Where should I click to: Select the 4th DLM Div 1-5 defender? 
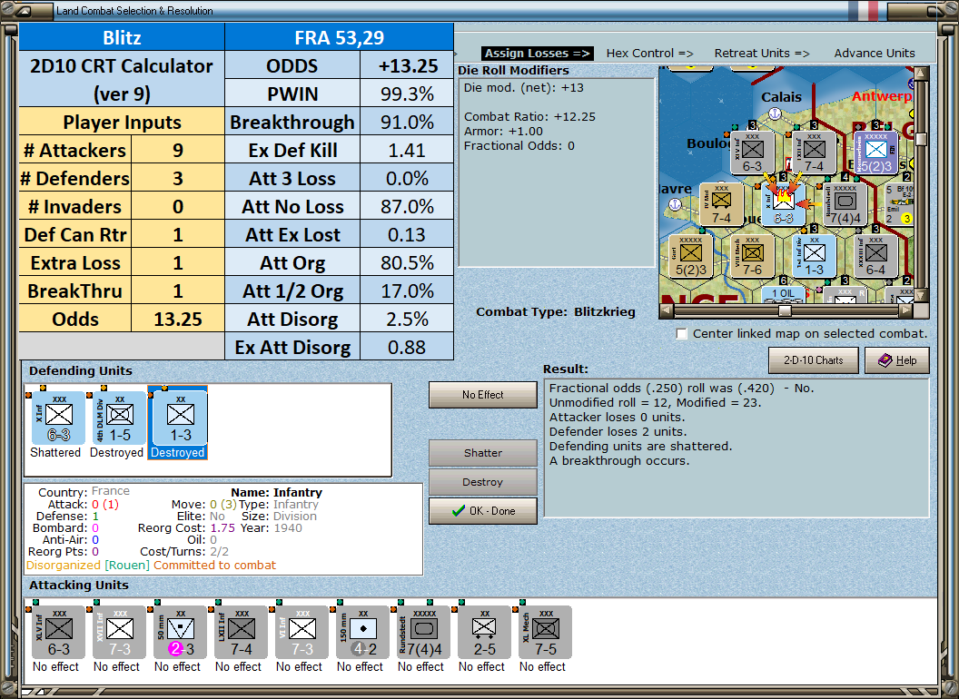tap(119, 418)
